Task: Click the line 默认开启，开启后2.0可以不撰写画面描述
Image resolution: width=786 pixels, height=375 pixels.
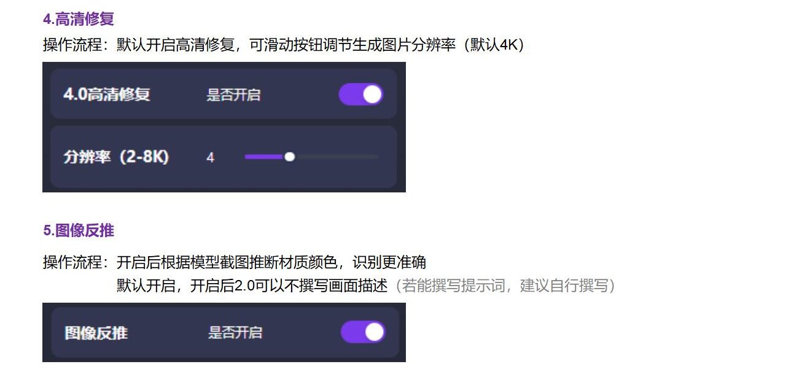Action: tap(252, 286)
